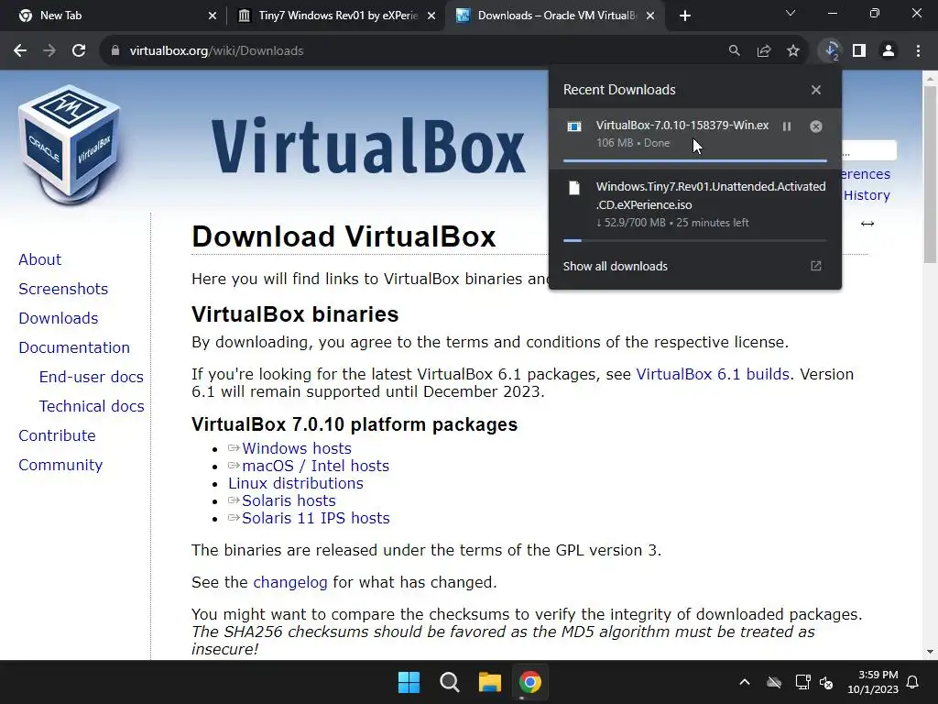
Task: Open File Explorer from the taskbar
Action: pyautogui.click(x=490, y=682)
